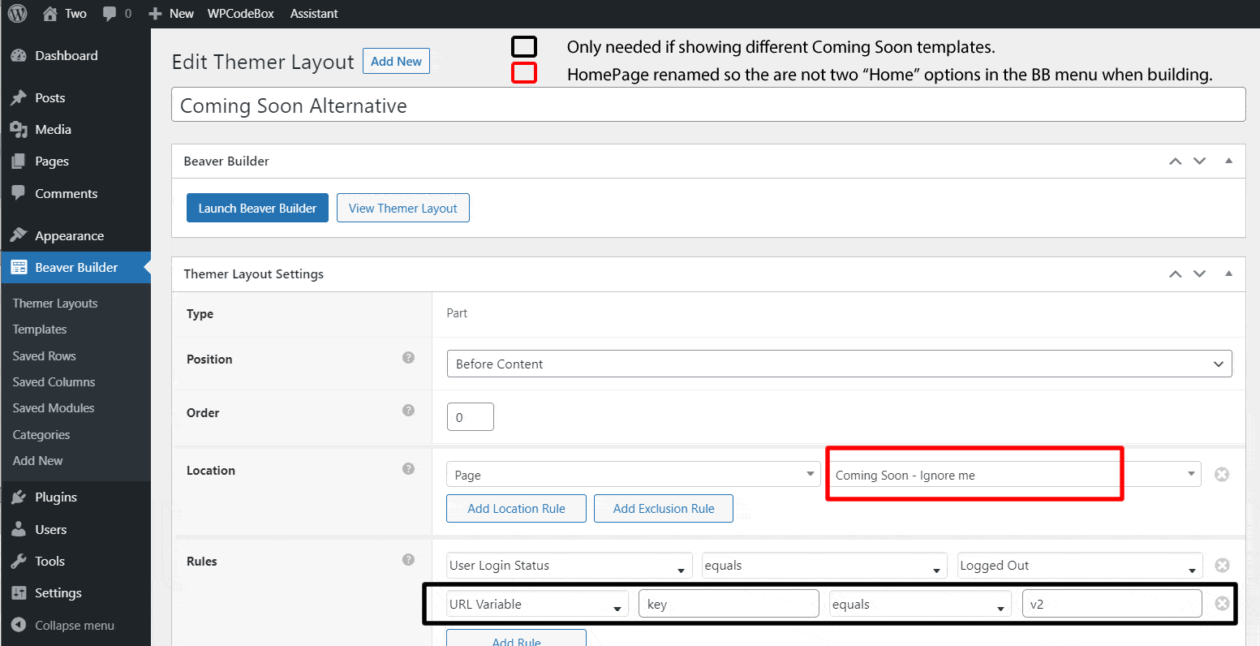Click the Settings sliders icon

[18, 593]
